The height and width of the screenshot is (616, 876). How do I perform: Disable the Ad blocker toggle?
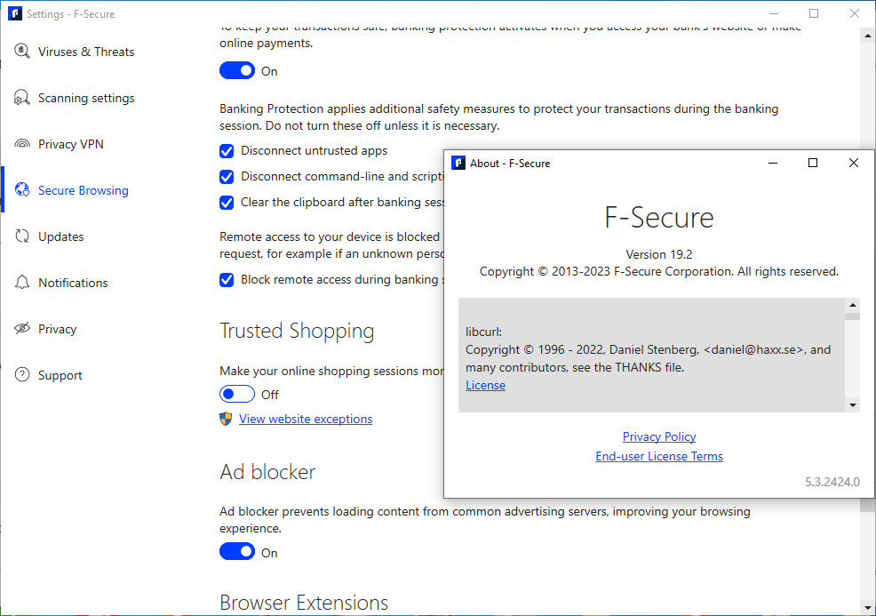(x=236, y=553)
